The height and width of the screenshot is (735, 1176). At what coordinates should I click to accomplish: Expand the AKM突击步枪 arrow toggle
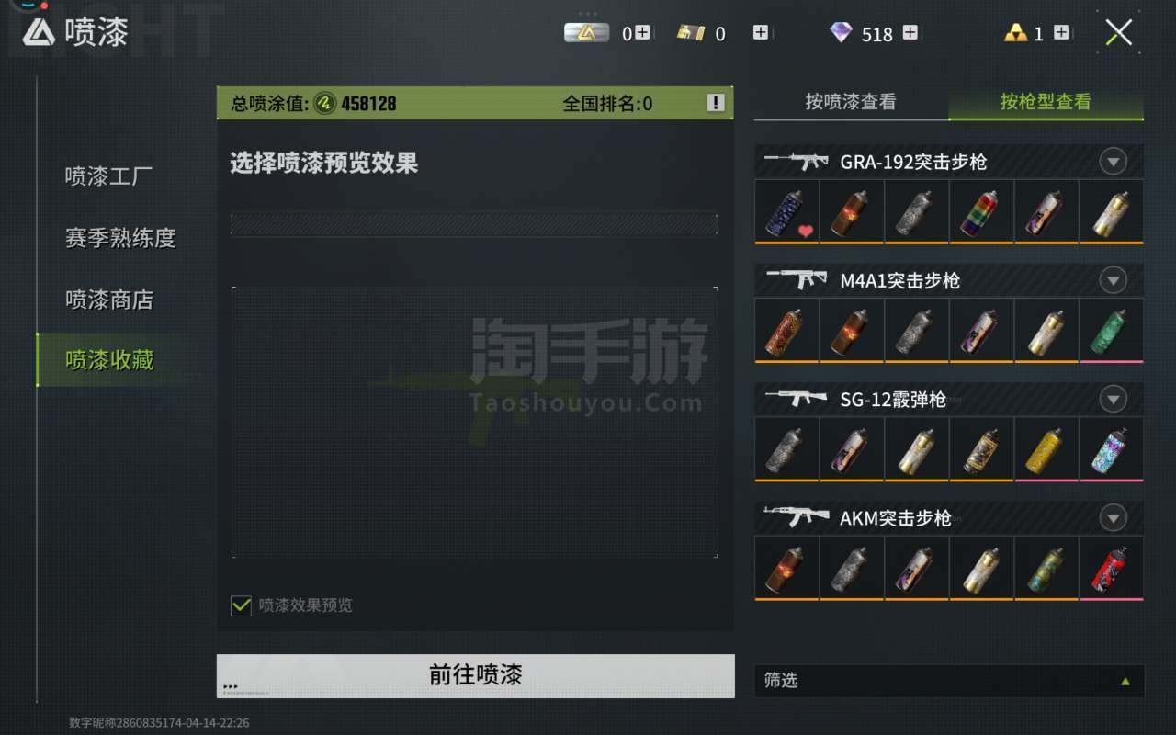pyautogui.click(x=1113, y=518)
